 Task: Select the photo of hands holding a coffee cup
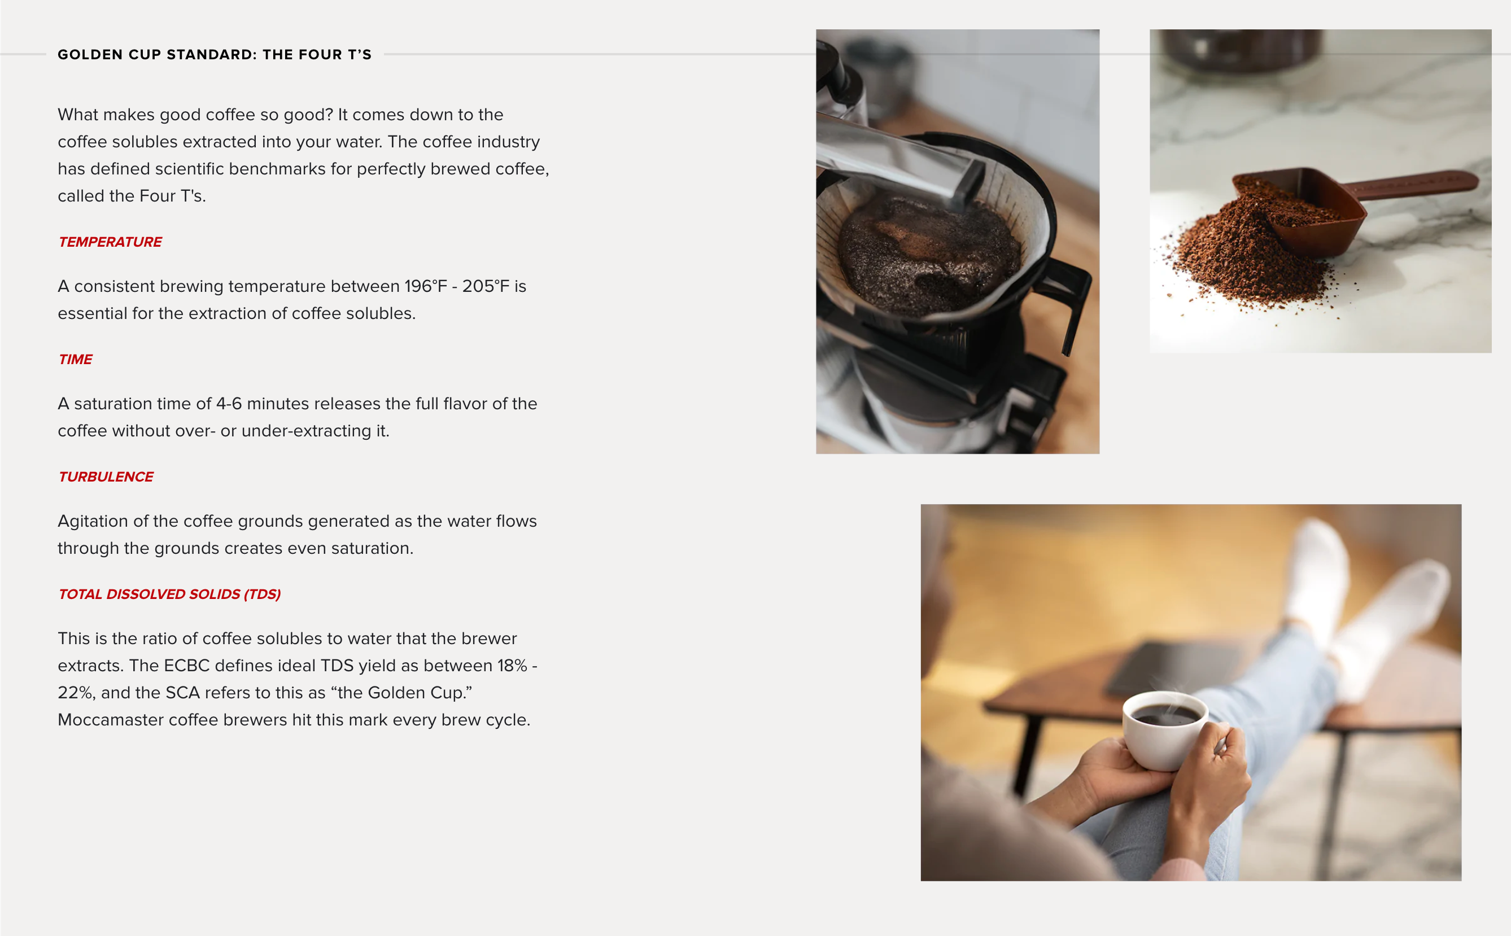1190,692
